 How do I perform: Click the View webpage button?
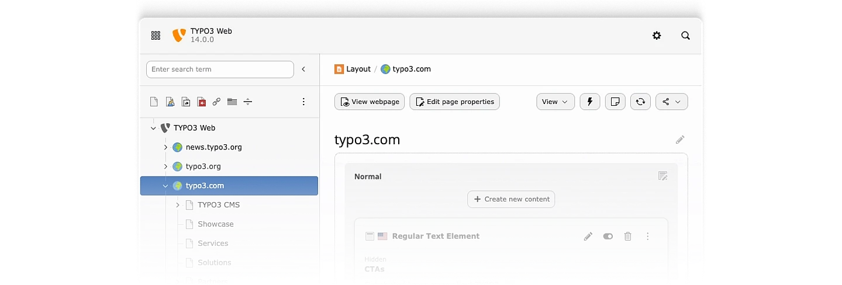pyautogui.click(x=370, y=102)
